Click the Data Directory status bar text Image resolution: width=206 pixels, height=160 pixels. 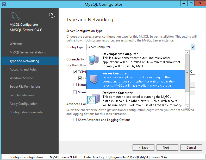click(126, 157)
